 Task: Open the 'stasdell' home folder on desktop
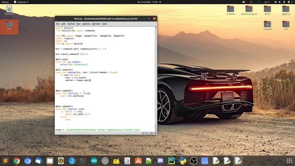point(267,26)
